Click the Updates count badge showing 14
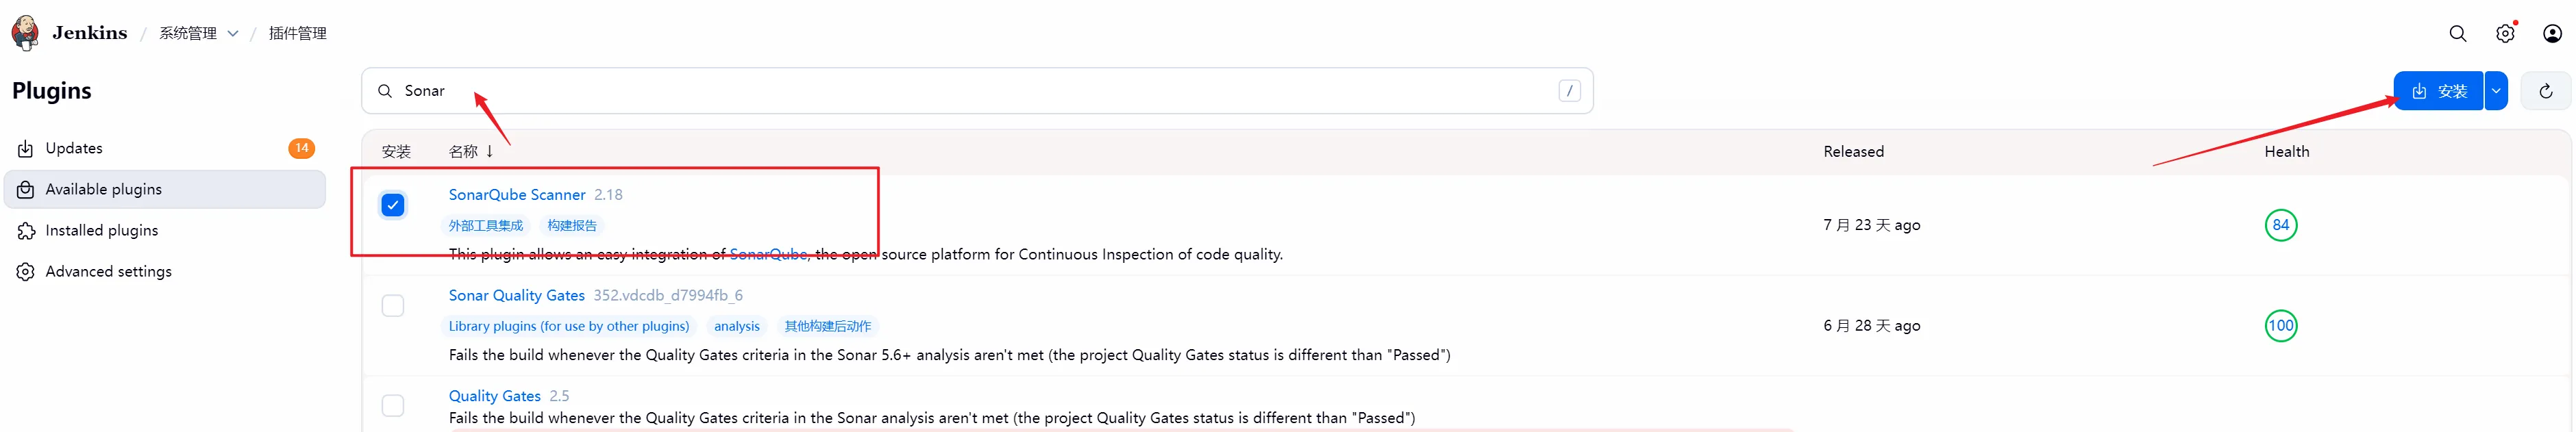The height and width of the screenshot is (432, 2576). [301, 148]
